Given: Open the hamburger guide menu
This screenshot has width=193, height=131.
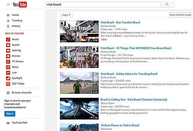Looking at the screenshot, I should pyautogui.click(x=8, y=4).
